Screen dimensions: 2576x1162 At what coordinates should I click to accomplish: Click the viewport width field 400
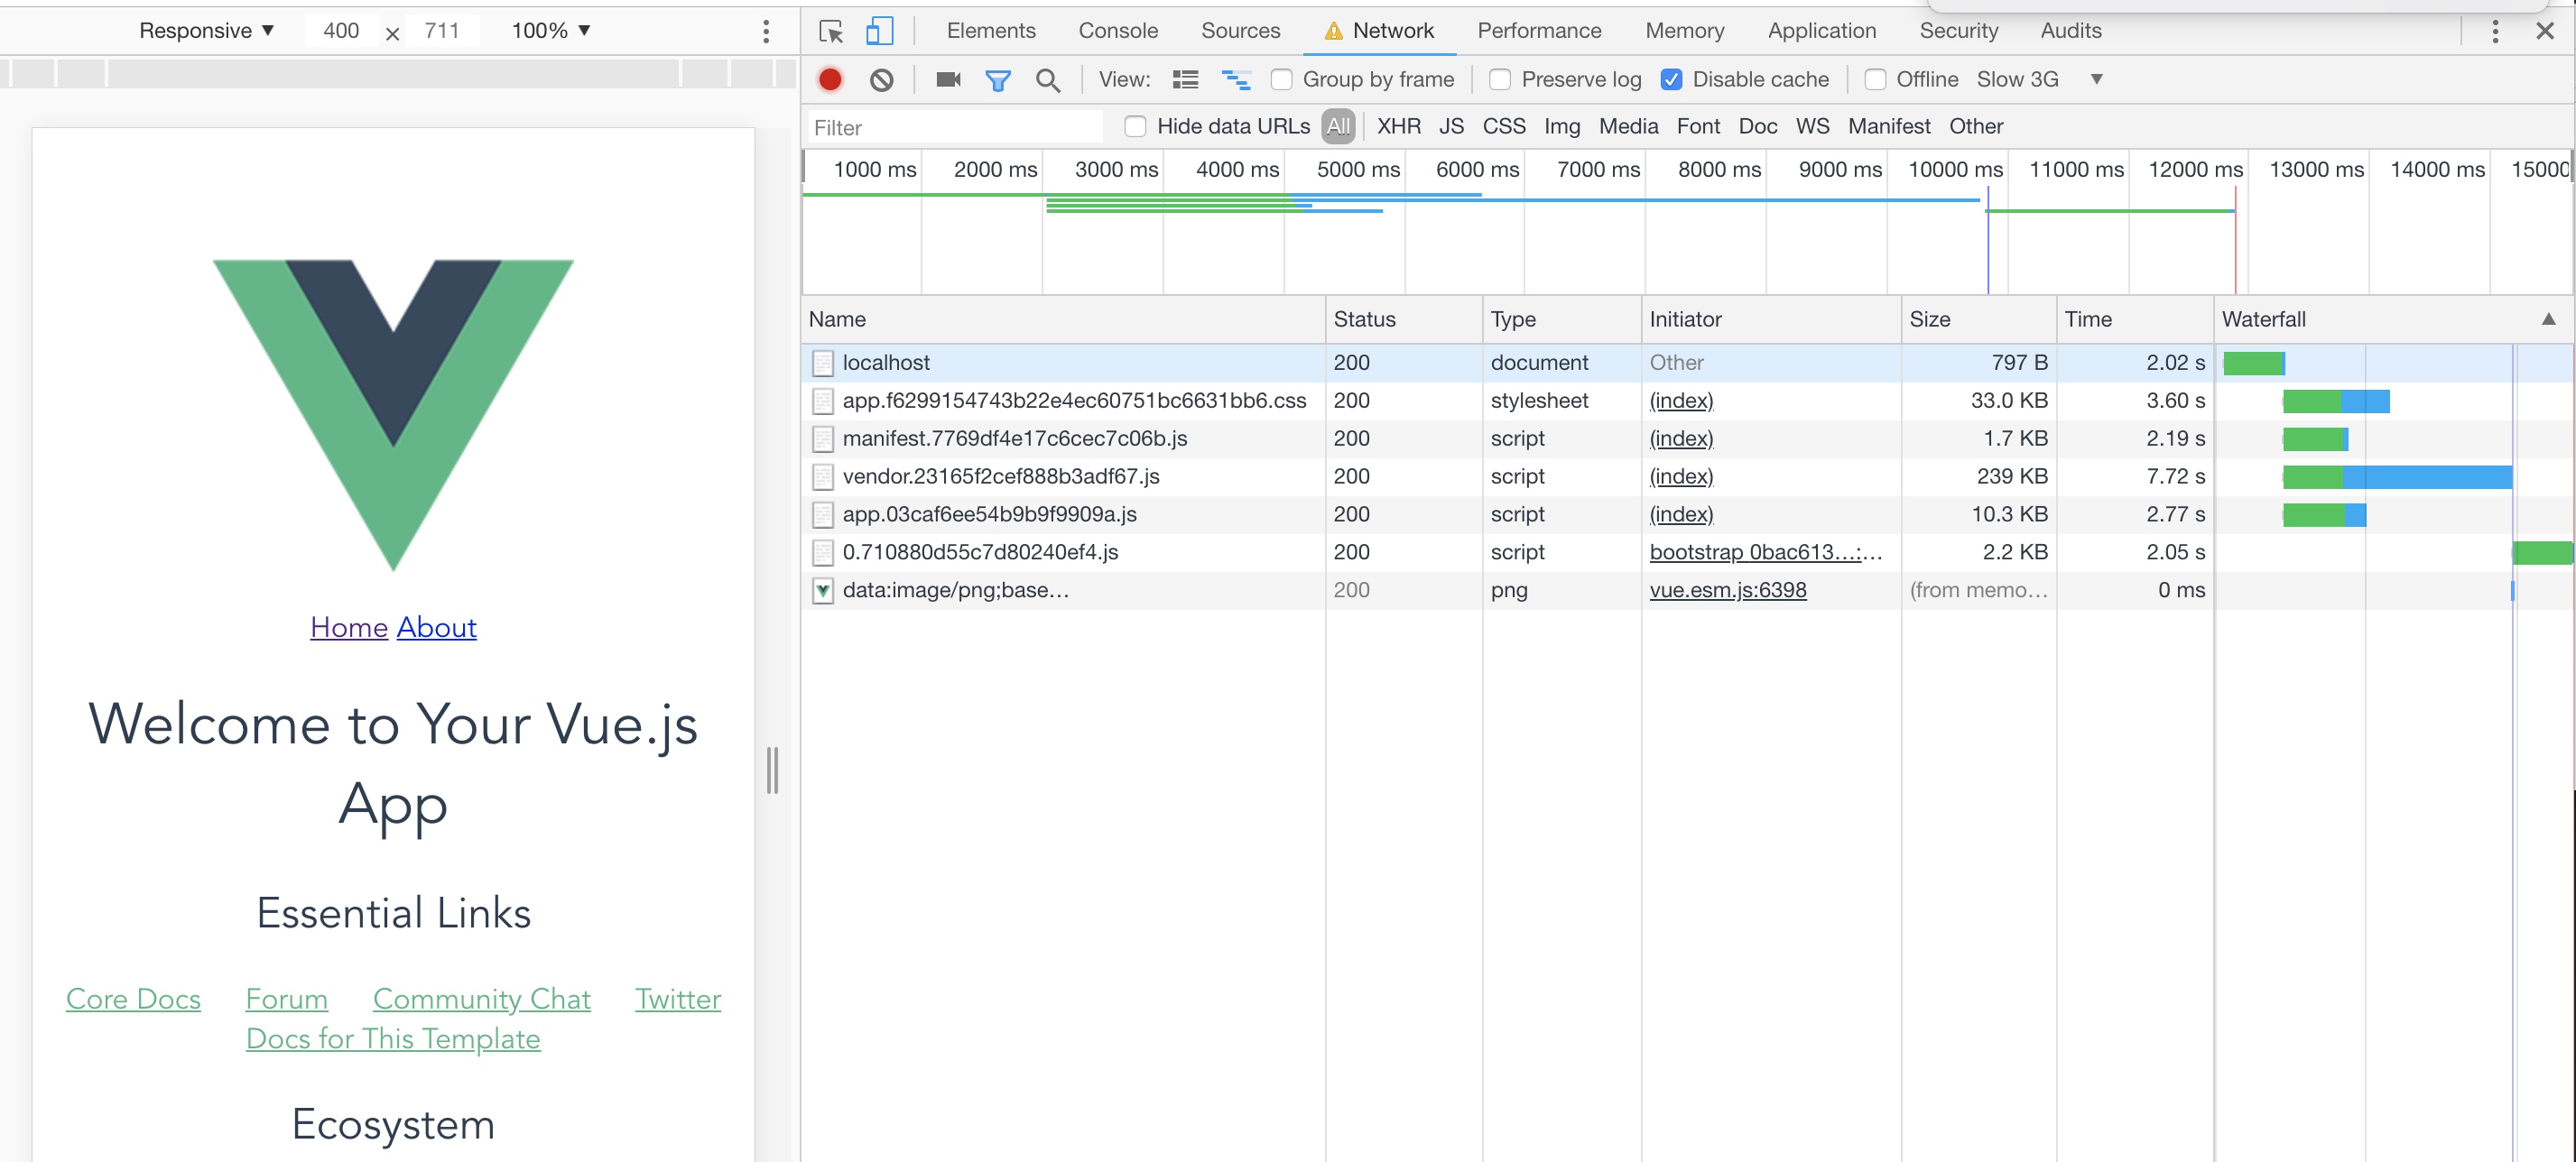(x=341, y=31)
